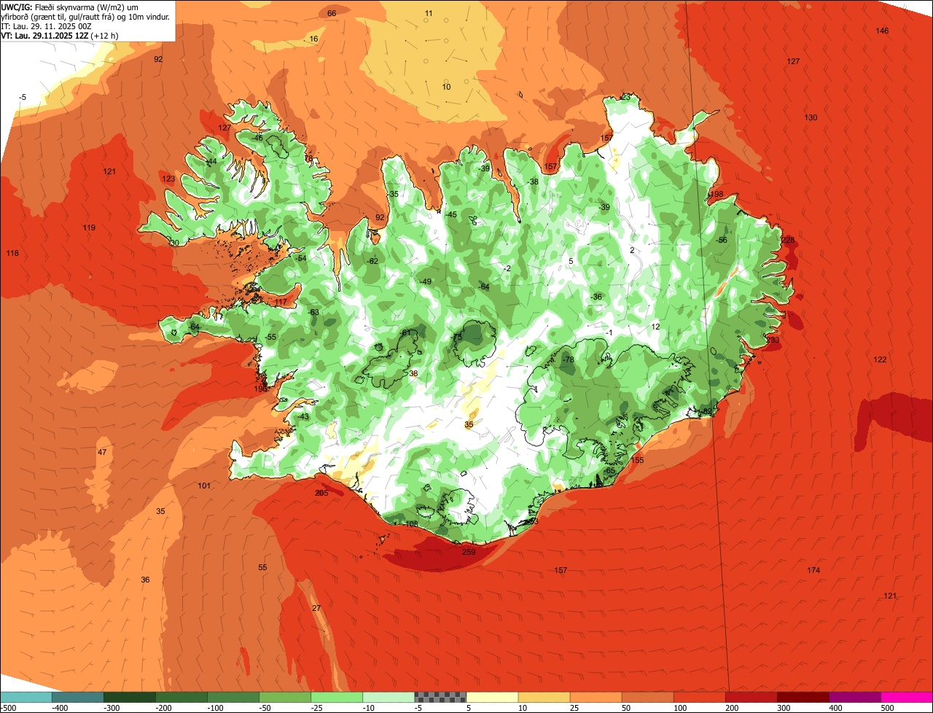Image resolution: width=933 pixels, height=713 pixels.
Task: Click the map value 228 on east coast
Action: click(788, 240)
